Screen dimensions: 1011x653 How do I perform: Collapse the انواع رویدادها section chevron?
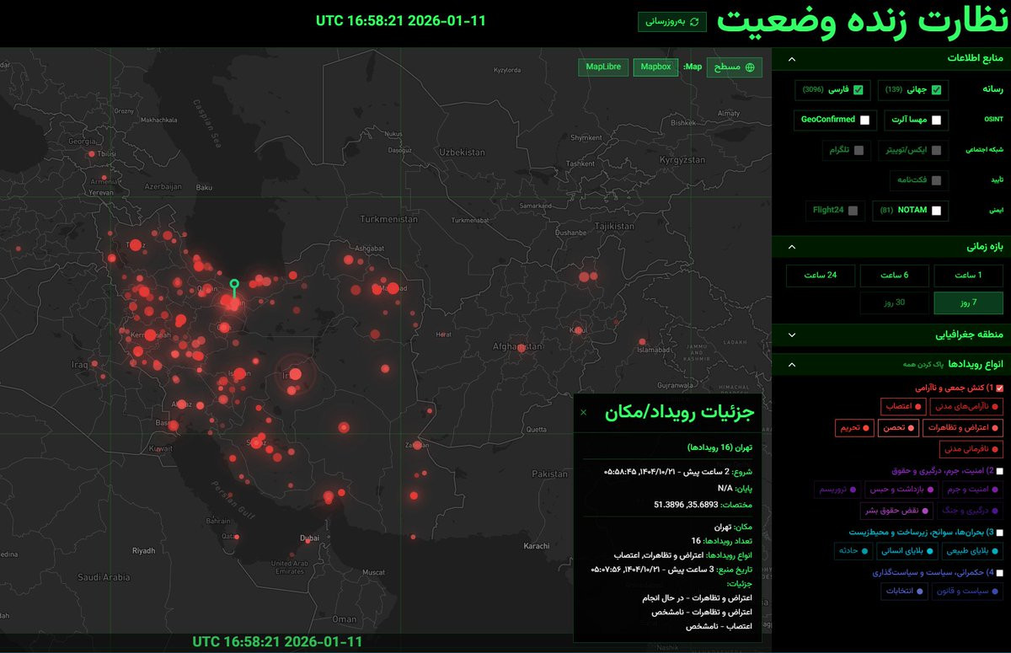[792, 364]
